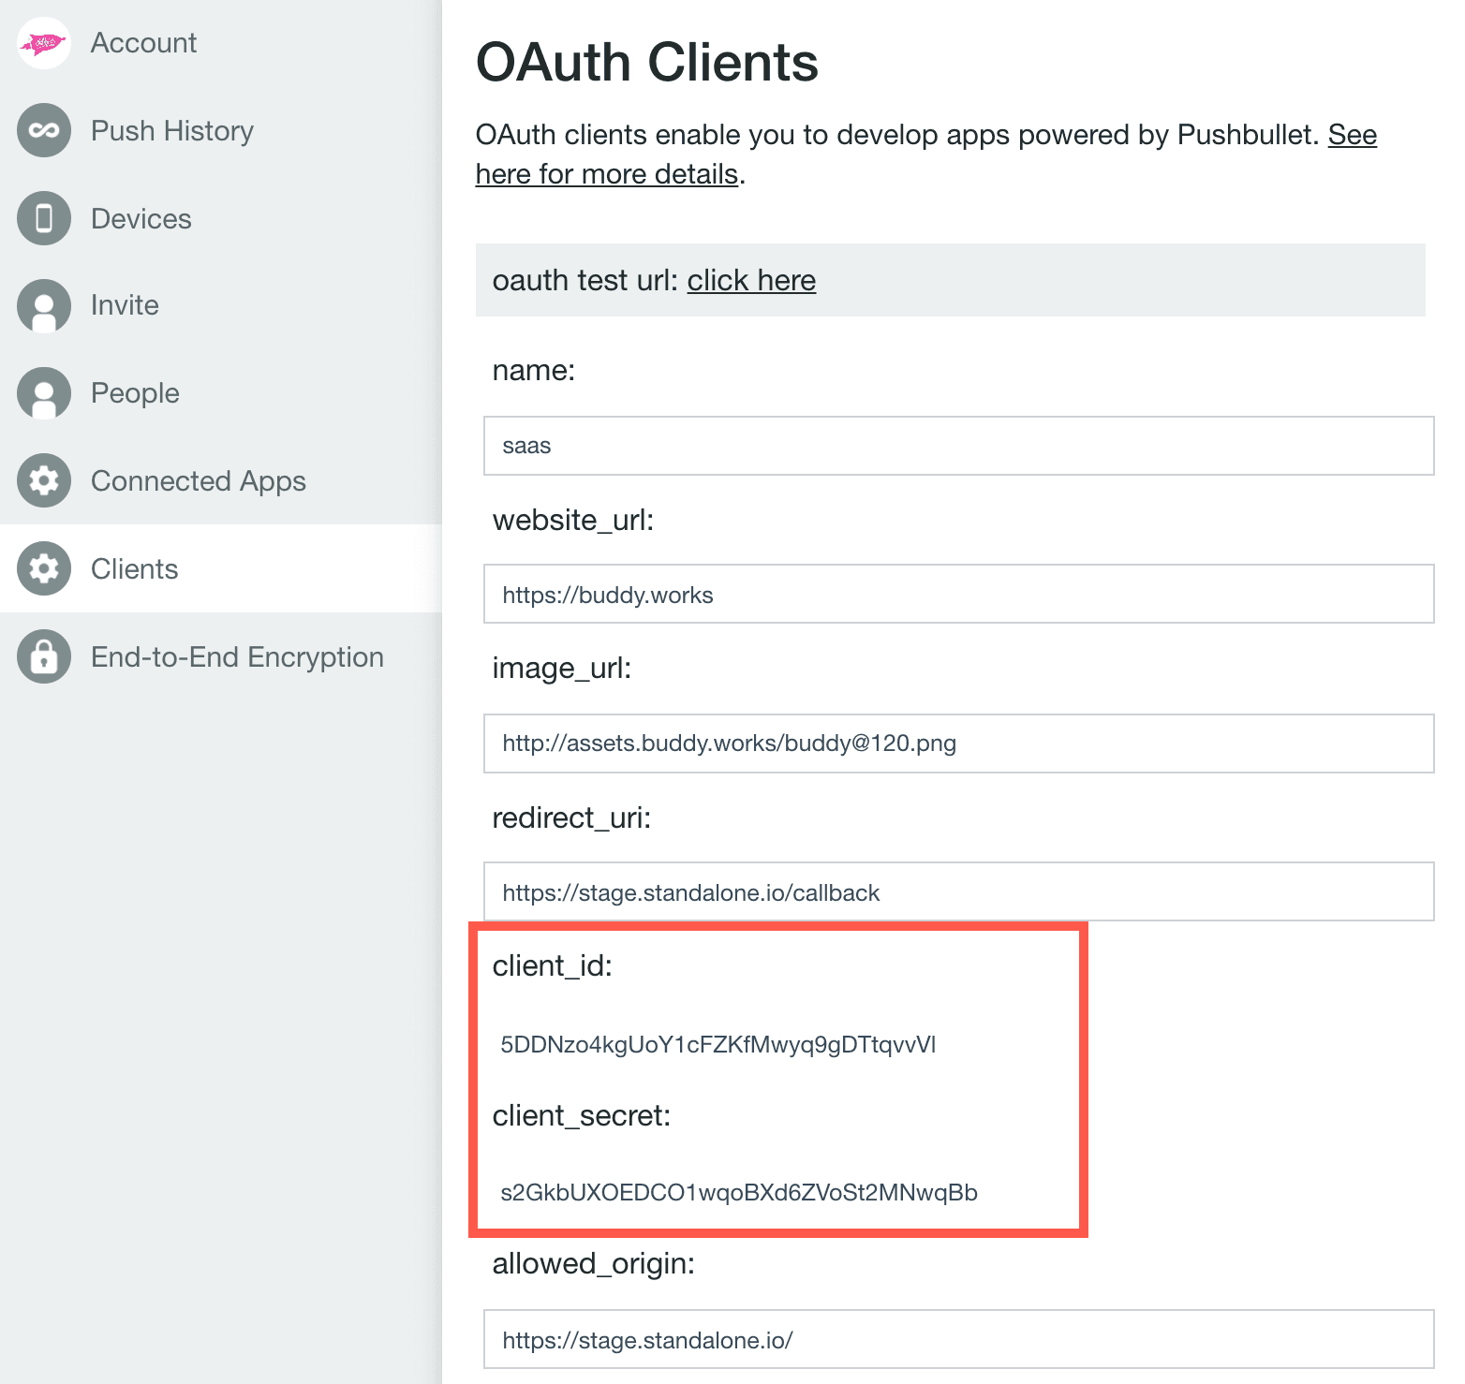Click the End-to-End Encryption lock icon
This screenshot has width=1465, height=1384.
[x=44, y=656]
